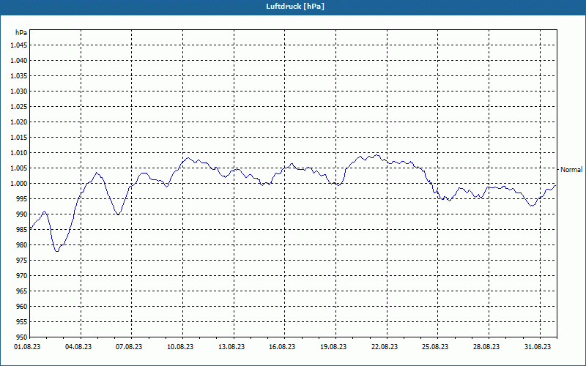
Task: Click the Luftdruck [hPa] chart title
Action: (x=295, y=7)
